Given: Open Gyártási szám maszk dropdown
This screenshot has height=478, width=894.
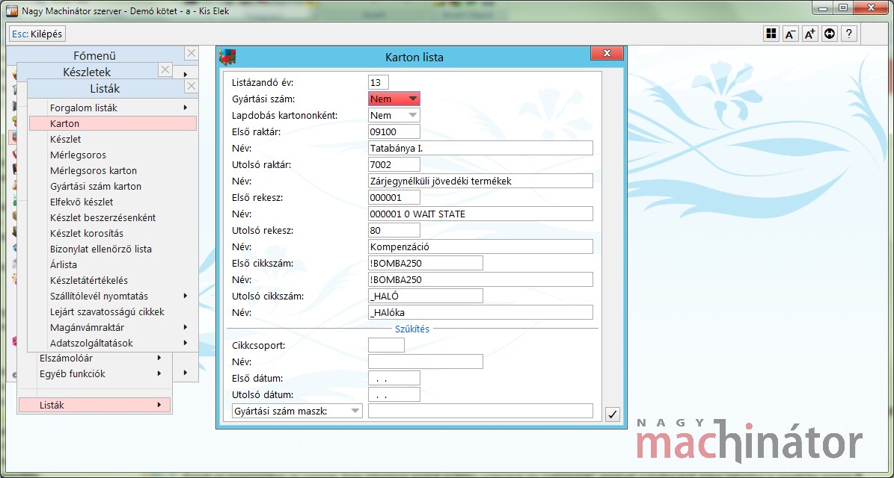Looking at the screenshot, I should pos(297,411).
